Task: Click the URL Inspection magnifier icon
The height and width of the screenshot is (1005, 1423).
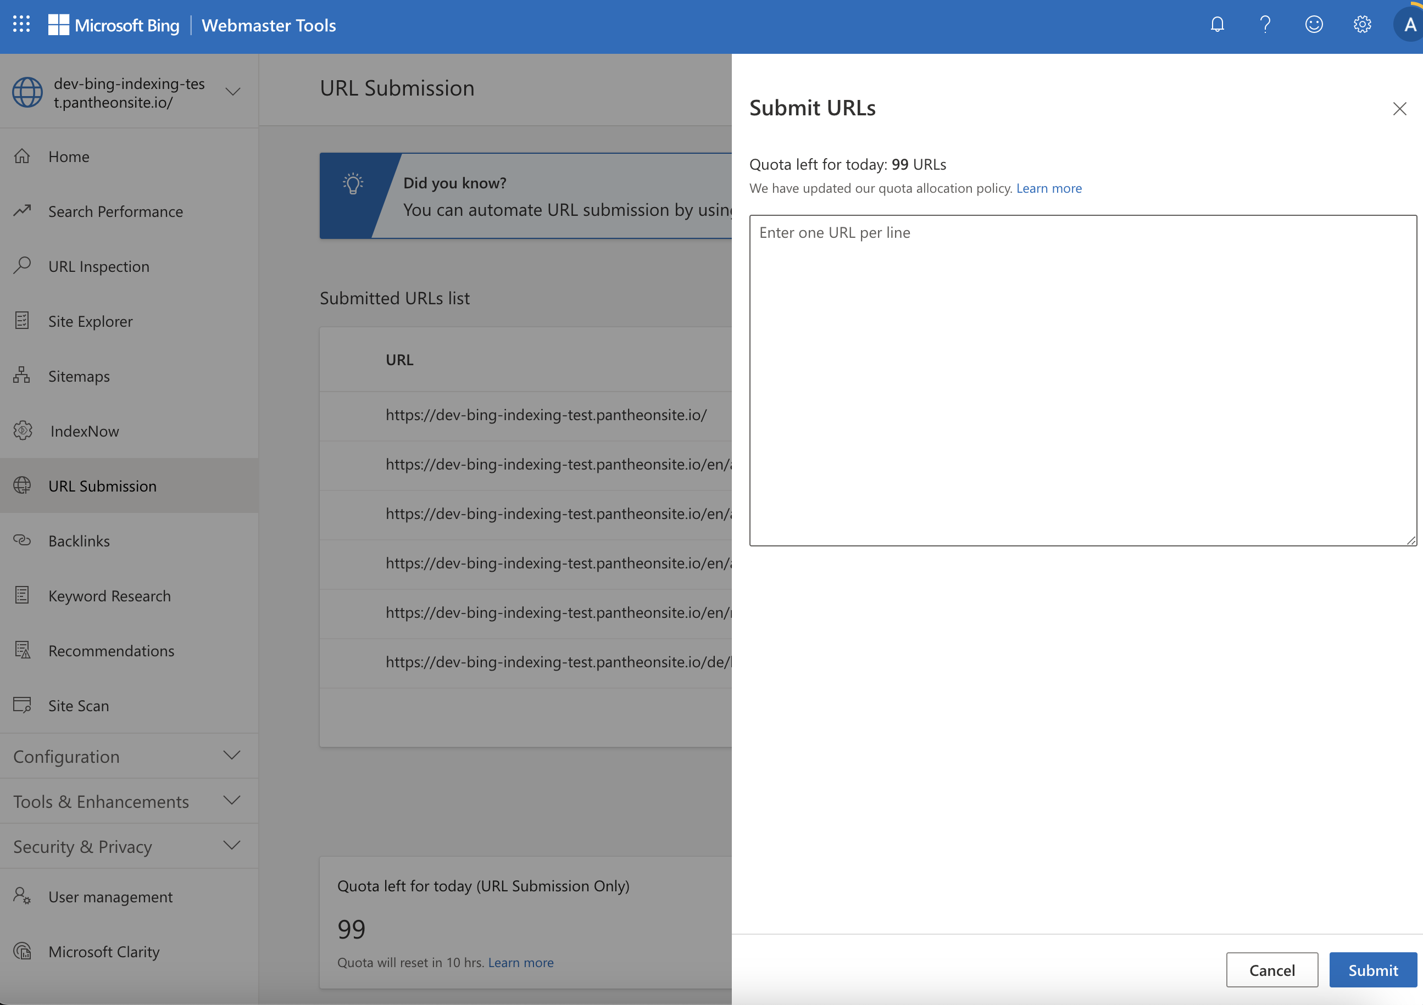Action: click(23, 266)
